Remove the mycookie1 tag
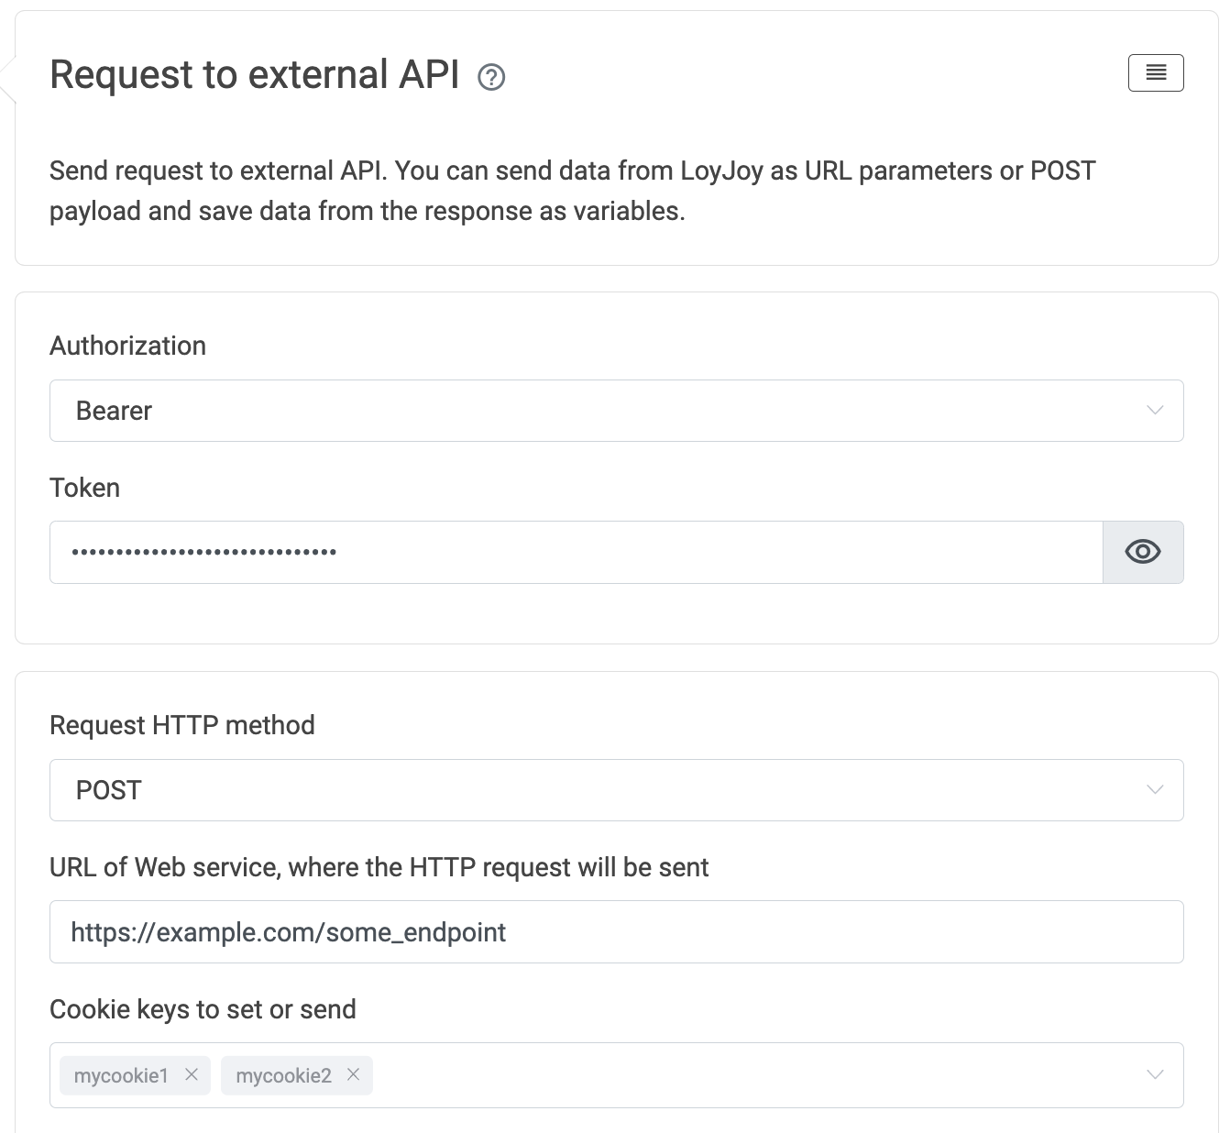 [192, 1074]
